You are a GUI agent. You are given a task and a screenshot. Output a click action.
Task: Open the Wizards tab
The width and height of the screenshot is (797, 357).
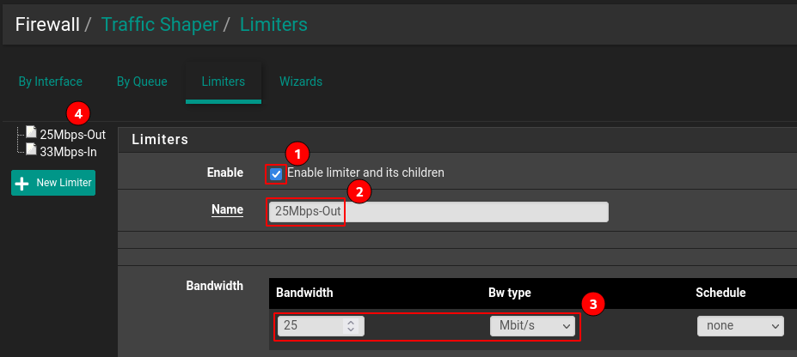(x=301, y=82)
